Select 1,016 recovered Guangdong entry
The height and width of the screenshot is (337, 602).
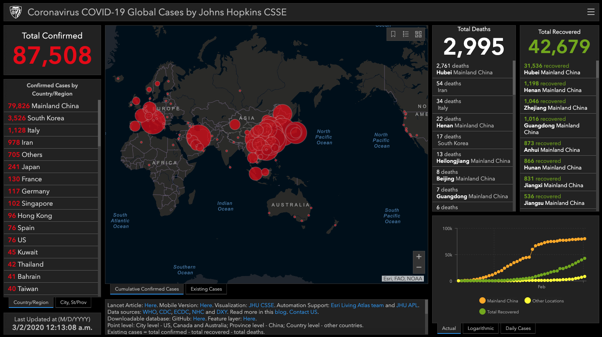click(x=558, y=125)
